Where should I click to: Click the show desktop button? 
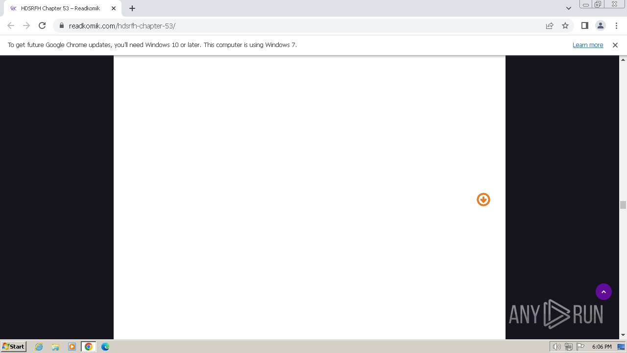coord(621,347)
